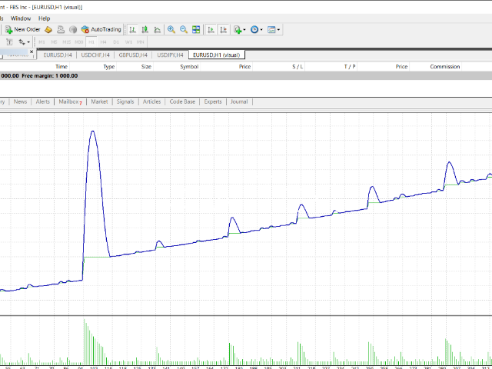Click the grey round market icon
492x369 pixels.
73,29
